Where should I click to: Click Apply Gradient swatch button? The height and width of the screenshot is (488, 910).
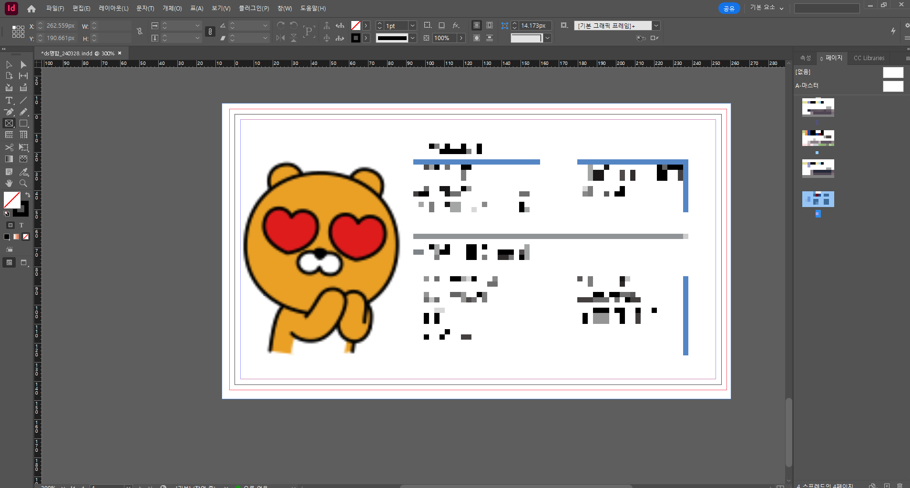(x=16, y=237)
